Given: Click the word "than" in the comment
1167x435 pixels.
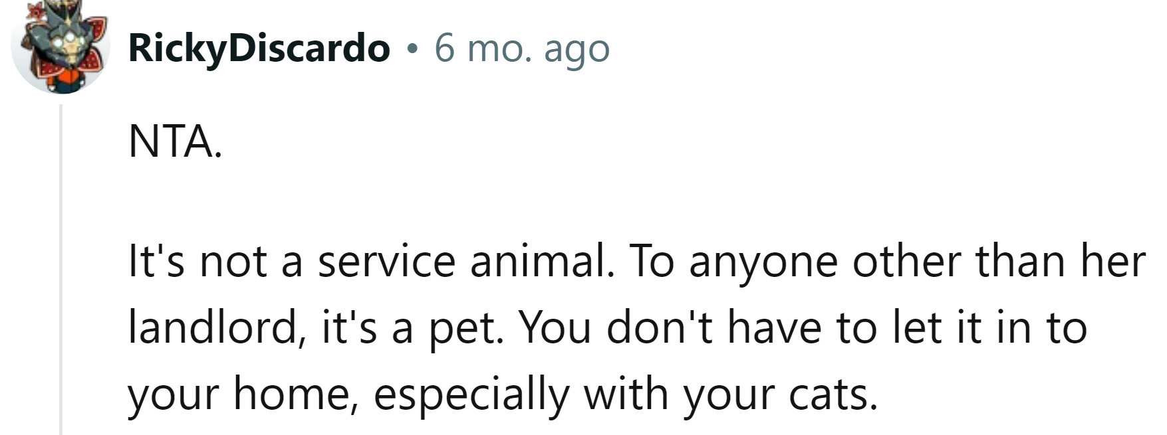Looking at the screenshot, I should (1020, 261).
